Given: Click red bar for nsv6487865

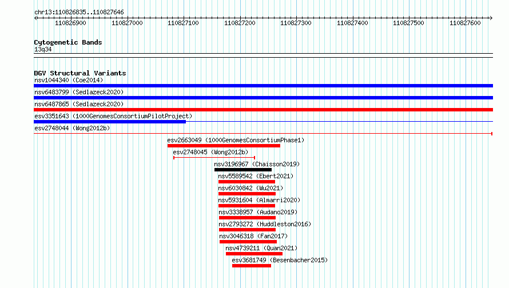Looking at the screenshot, I should click(x=263, y=110).
